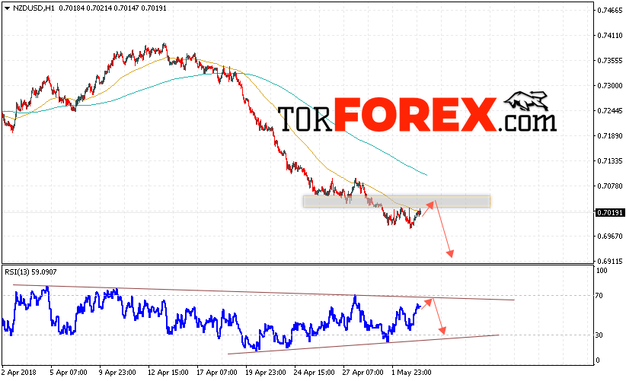The height and width of the screenshot is (381, 626).
Task: Select the RSI scale value 0
Action: click(x=598, y=360)
